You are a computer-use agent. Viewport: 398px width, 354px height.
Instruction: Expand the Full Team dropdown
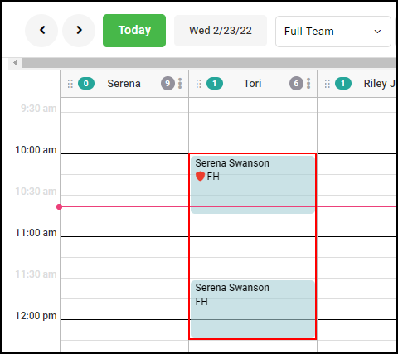point(333,32)
